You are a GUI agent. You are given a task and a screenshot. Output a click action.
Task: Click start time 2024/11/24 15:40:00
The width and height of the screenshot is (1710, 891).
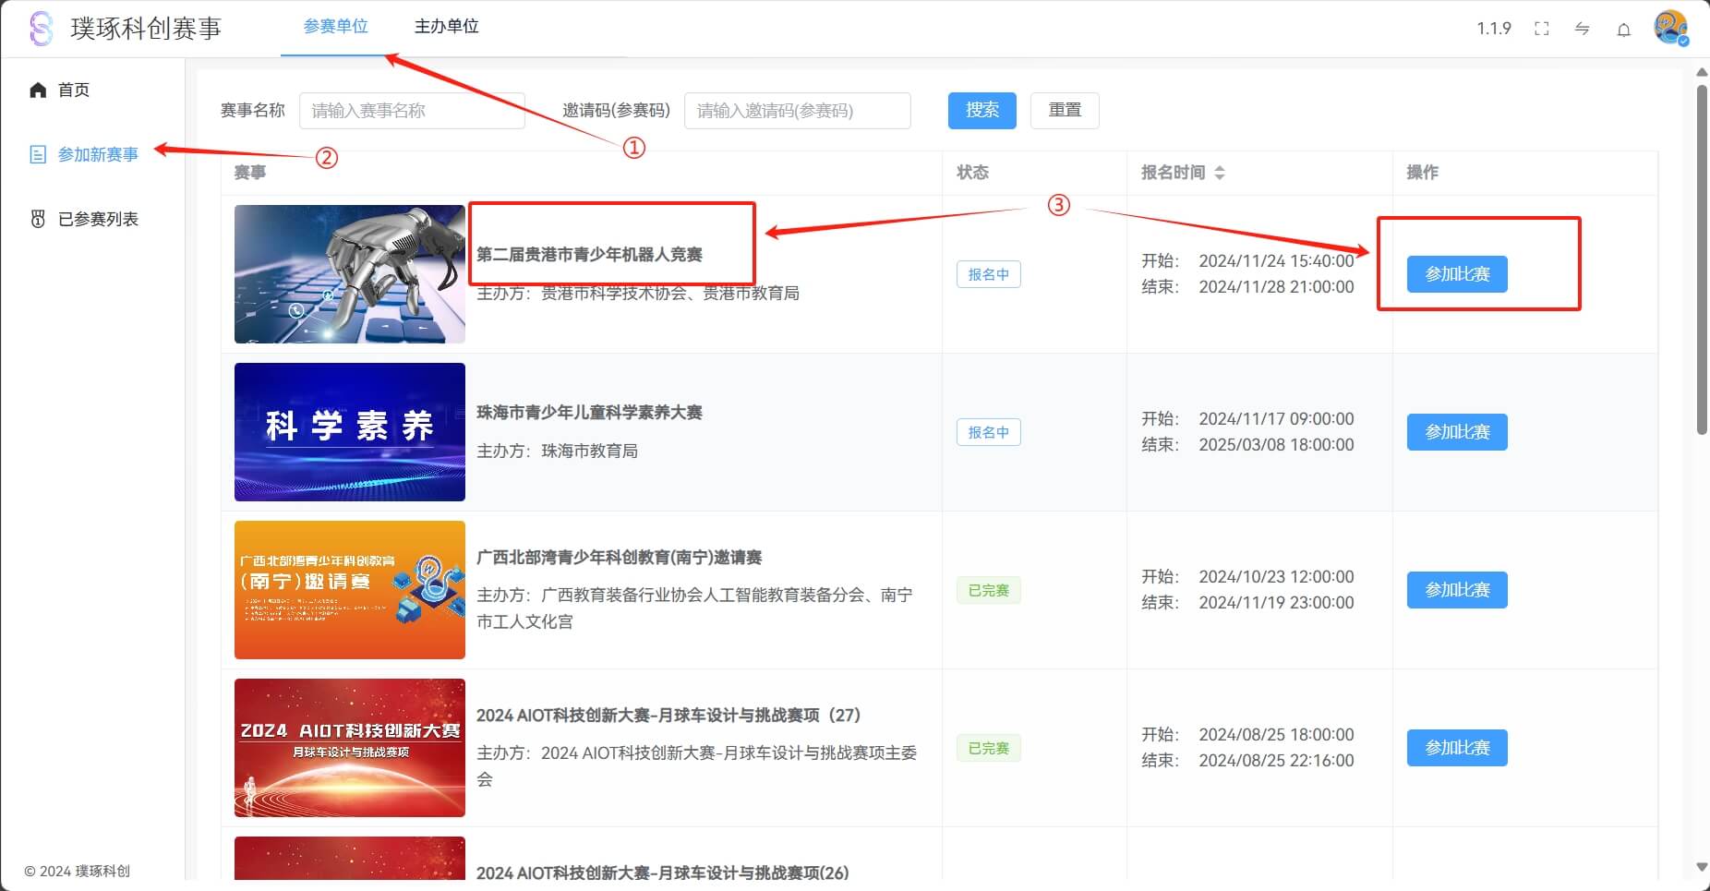point(1276,261)
